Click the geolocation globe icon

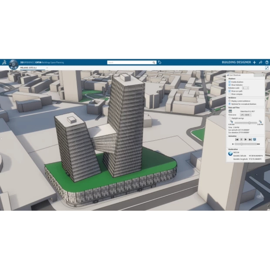click(x=230, y=153)
